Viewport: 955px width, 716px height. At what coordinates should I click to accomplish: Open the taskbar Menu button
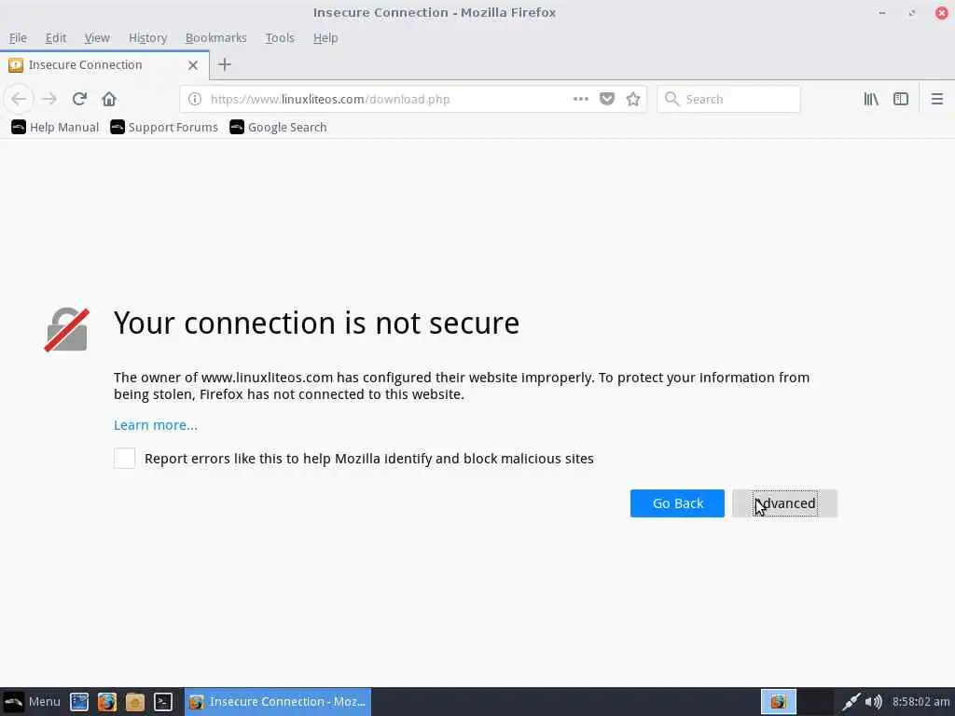click(x=32, y=701)
